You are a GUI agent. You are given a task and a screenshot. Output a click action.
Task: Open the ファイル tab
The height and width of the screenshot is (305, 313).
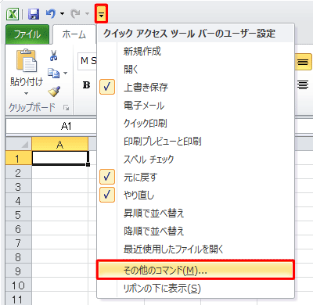click(27, 34)
